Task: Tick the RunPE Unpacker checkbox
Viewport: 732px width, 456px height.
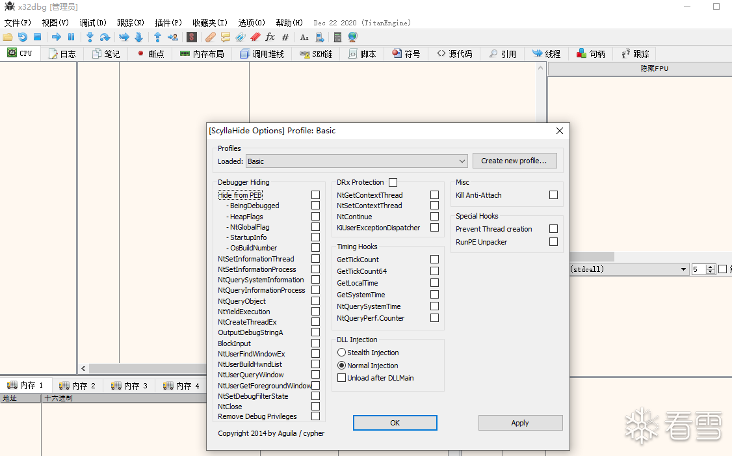Action: pos(554,241)
